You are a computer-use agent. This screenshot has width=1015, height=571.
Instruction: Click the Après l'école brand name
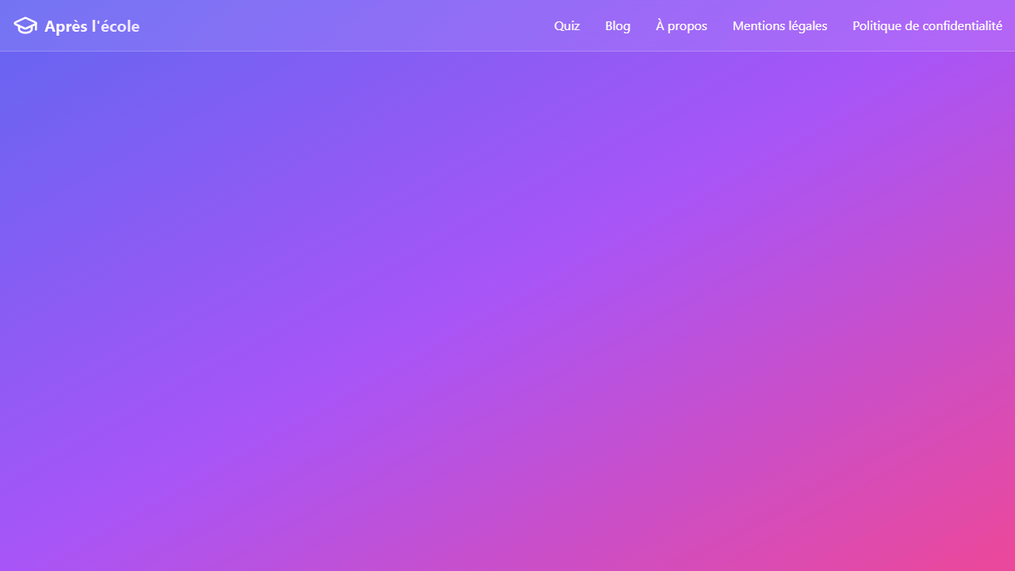[92, 26]
